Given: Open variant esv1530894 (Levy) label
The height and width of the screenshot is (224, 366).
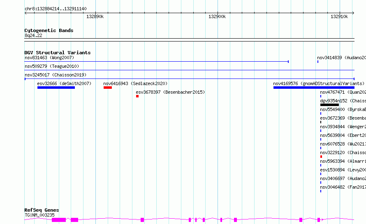Looking at the screenshot, I should click(343, 170).
